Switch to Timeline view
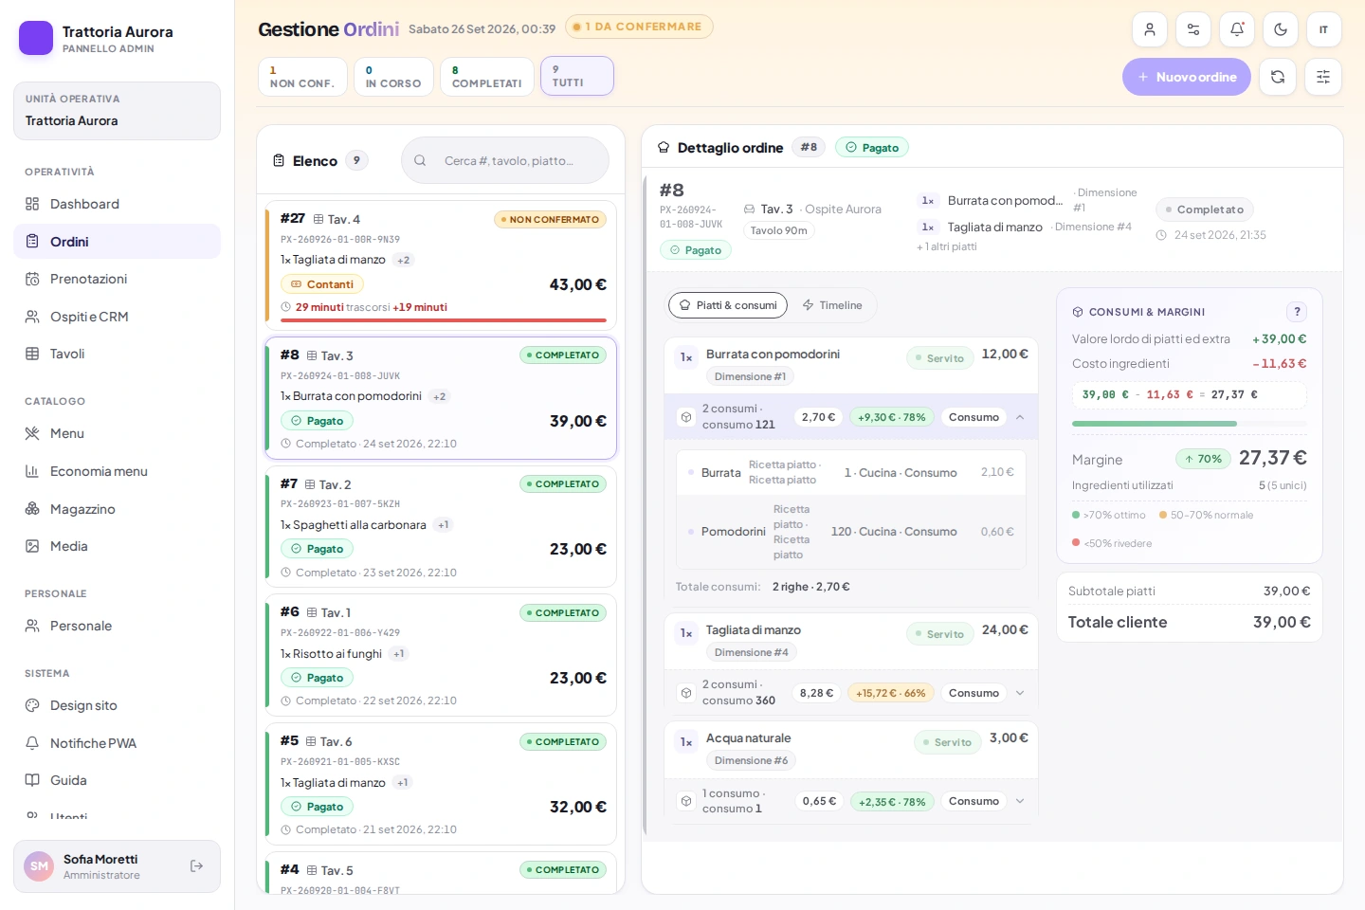The height and width of the screenshot is (910, 1365). (x=832, y=305)
